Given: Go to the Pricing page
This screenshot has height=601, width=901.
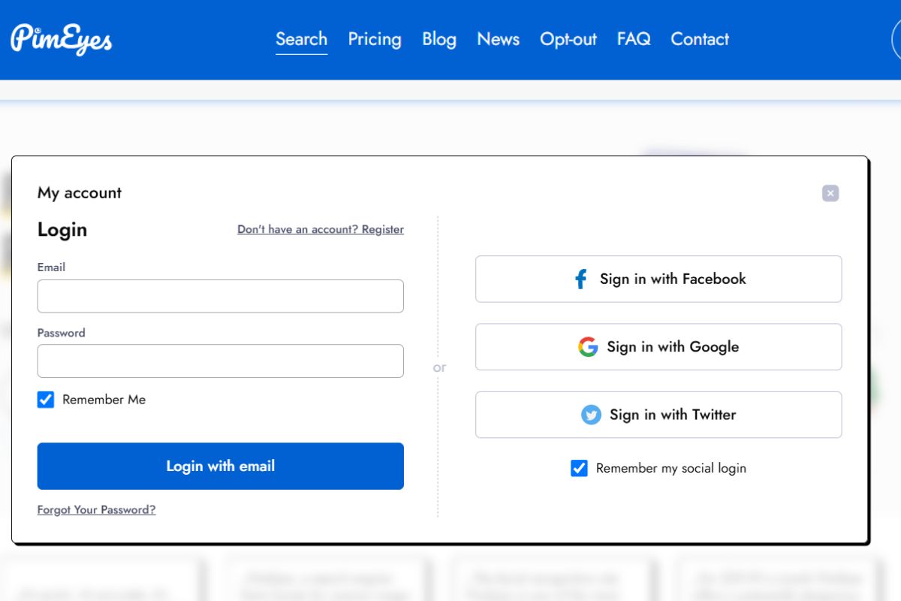Looking at the screenshot, I should 374,39.
